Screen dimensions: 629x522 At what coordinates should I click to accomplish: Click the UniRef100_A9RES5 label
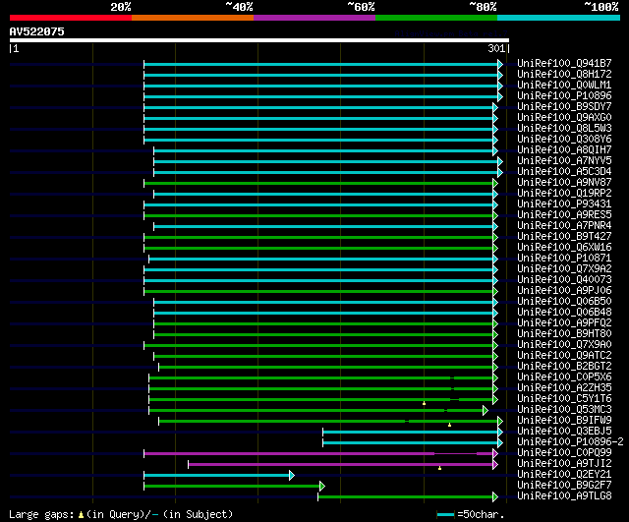coord(564,215)
